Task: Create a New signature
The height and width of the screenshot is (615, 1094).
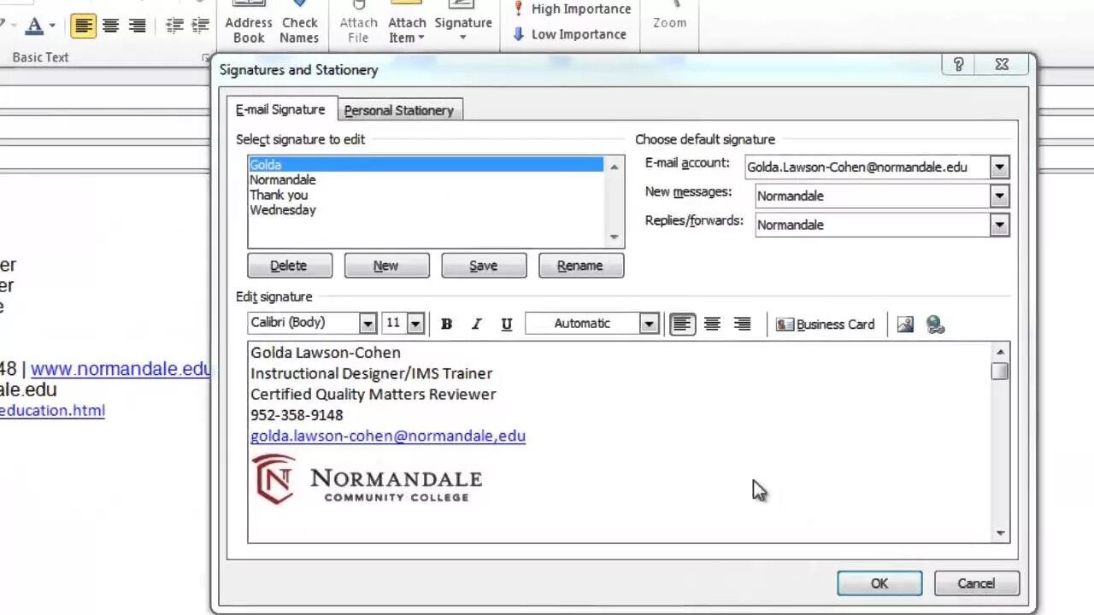Action: point(386,266)
